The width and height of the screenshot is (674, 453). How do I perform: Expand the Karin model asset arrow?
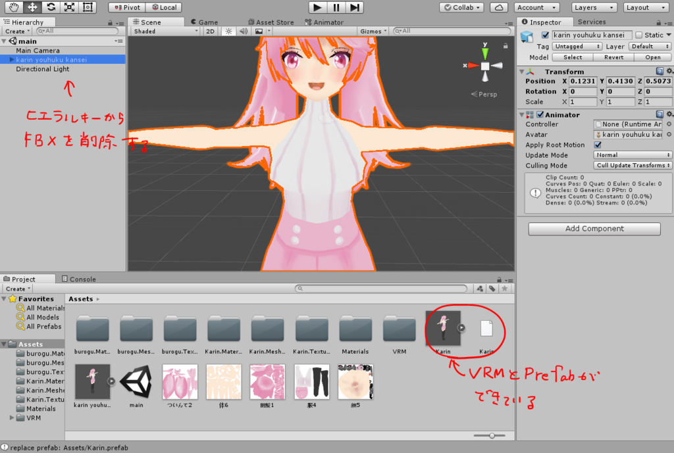pyautogui.click(x=461, y=327)
